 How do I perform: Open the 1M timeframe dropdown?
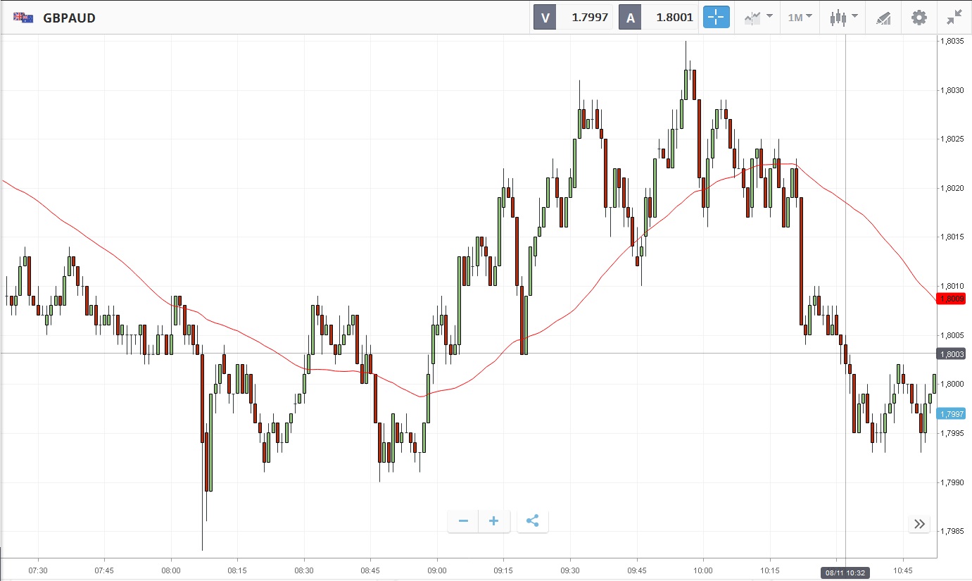coord(800,18)
